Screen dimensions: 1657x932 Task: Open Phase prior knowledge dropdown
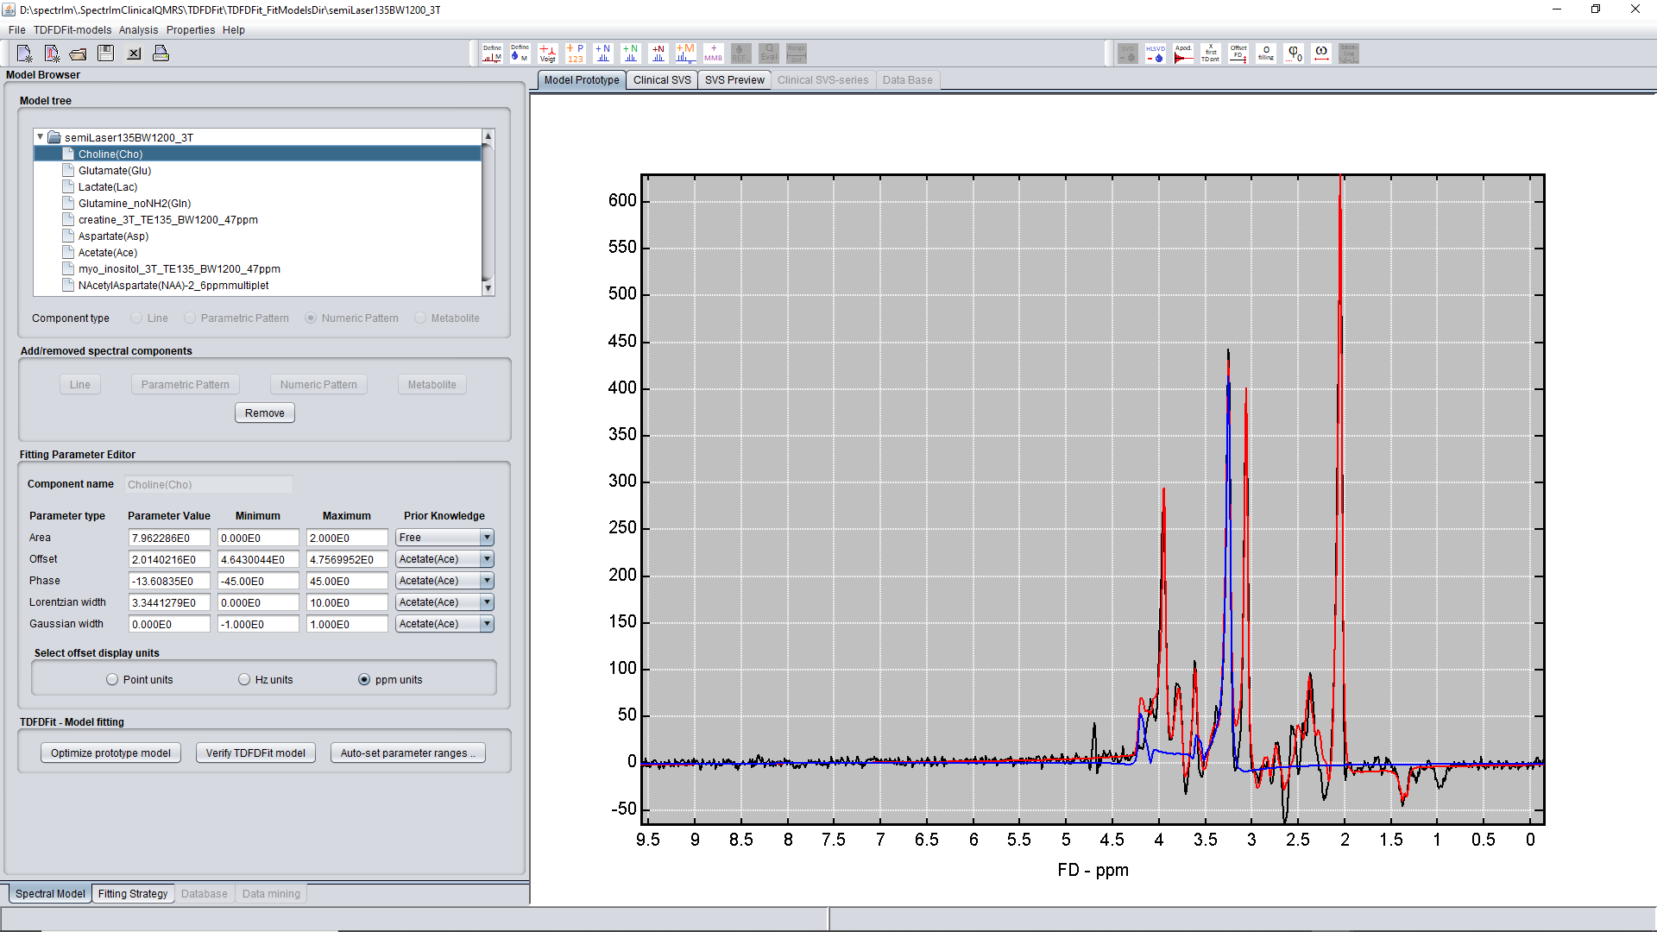click(x=487, y=581)
